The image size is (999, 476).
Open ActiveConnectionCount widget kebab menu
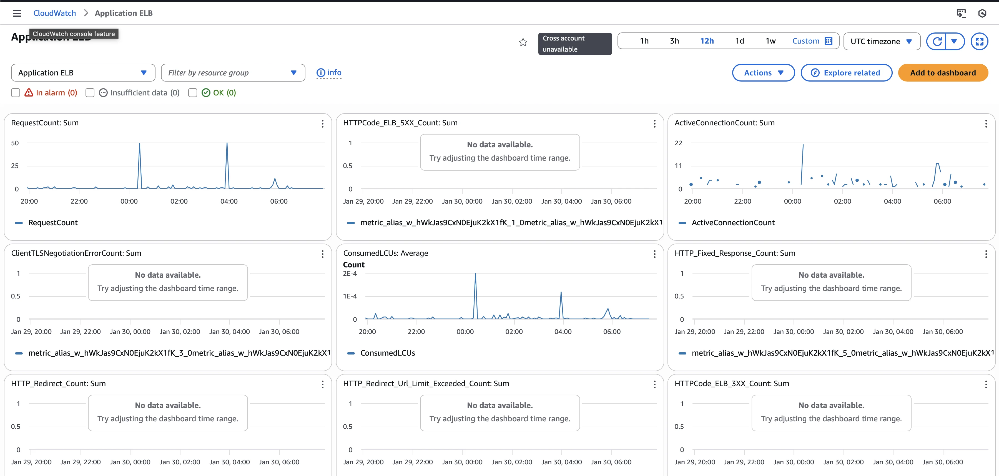click(x=986, y=123)
